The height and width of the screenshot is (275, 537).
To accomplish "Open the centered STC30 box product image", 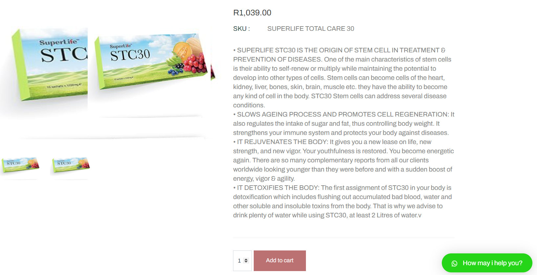I will (x=151, y=62).
